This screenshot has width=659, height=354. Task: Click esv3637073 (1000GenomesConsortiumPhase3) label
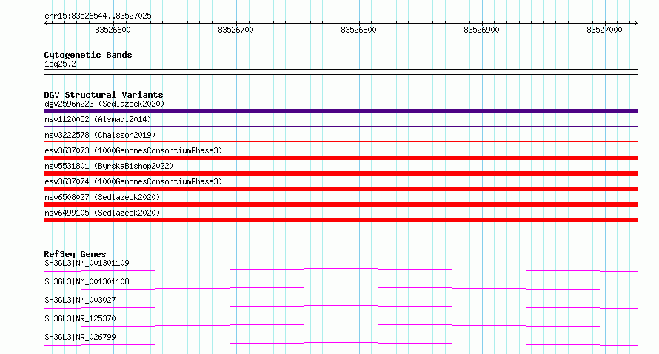point(133,150)
